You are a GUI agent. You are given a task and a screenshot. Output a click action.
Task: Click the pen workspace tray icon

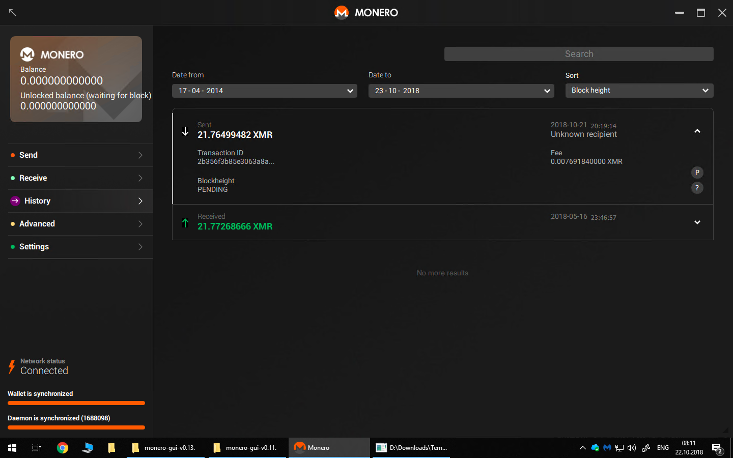click(x=646, y=448)
